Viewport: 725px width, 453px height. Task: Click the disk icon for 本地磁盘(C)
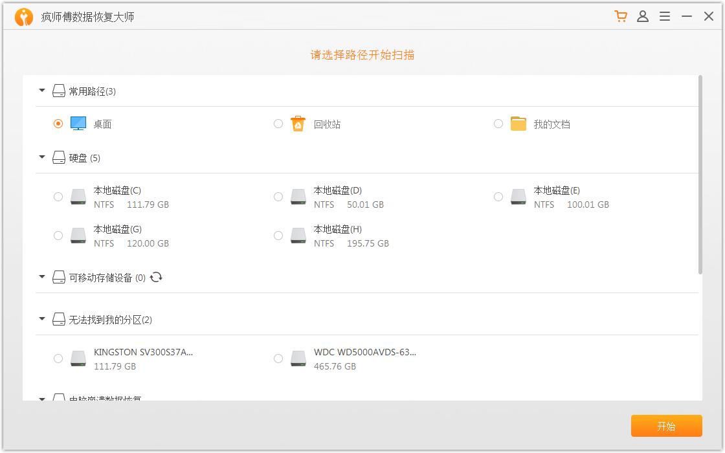(78, 196)
